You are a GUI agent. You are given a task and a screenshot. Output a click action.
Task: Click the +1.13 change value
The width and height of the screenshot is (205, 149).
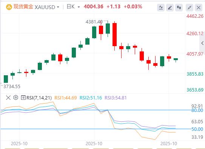pos(113,6)
